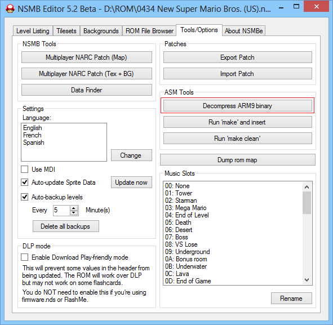Viewport: 333px width, 325px height.
Task: Click the Music Slots scroll up arrow
Action: pos(307,187)
